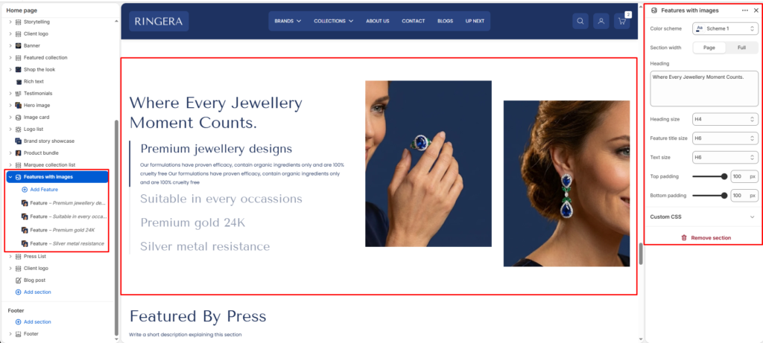Open the Color scheme dropdown
763x343 pixels.
(725, 29)
